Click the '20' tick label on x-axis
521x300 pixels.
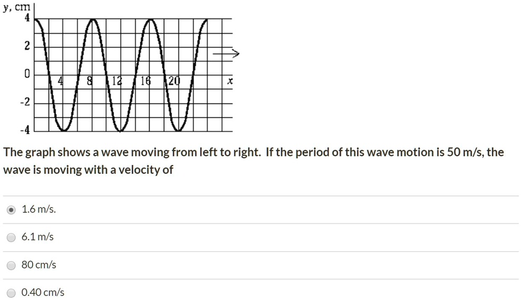click(174, 80)
